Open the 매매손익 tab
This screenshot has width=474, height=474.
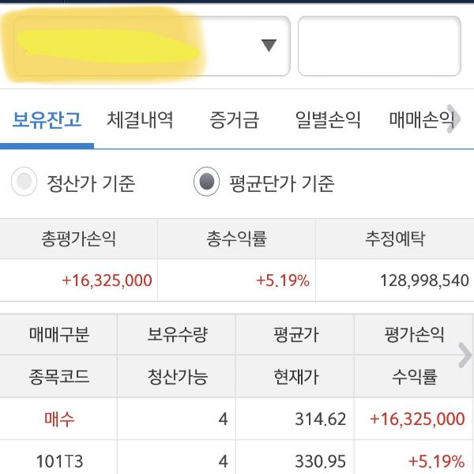click(x=422, y=120)
